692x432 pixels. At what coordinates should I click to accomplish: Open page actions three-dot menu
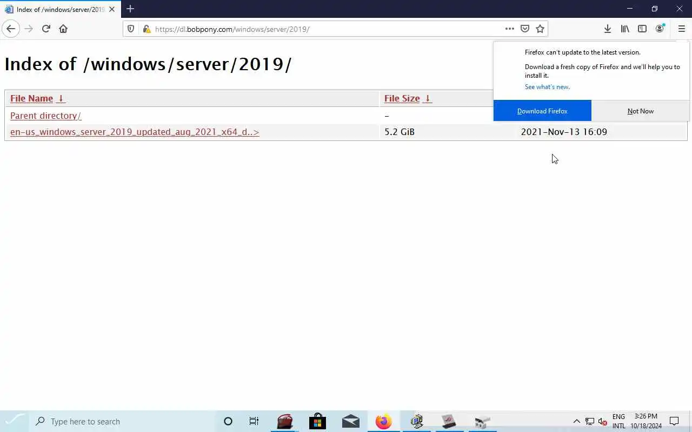point(509,29)
